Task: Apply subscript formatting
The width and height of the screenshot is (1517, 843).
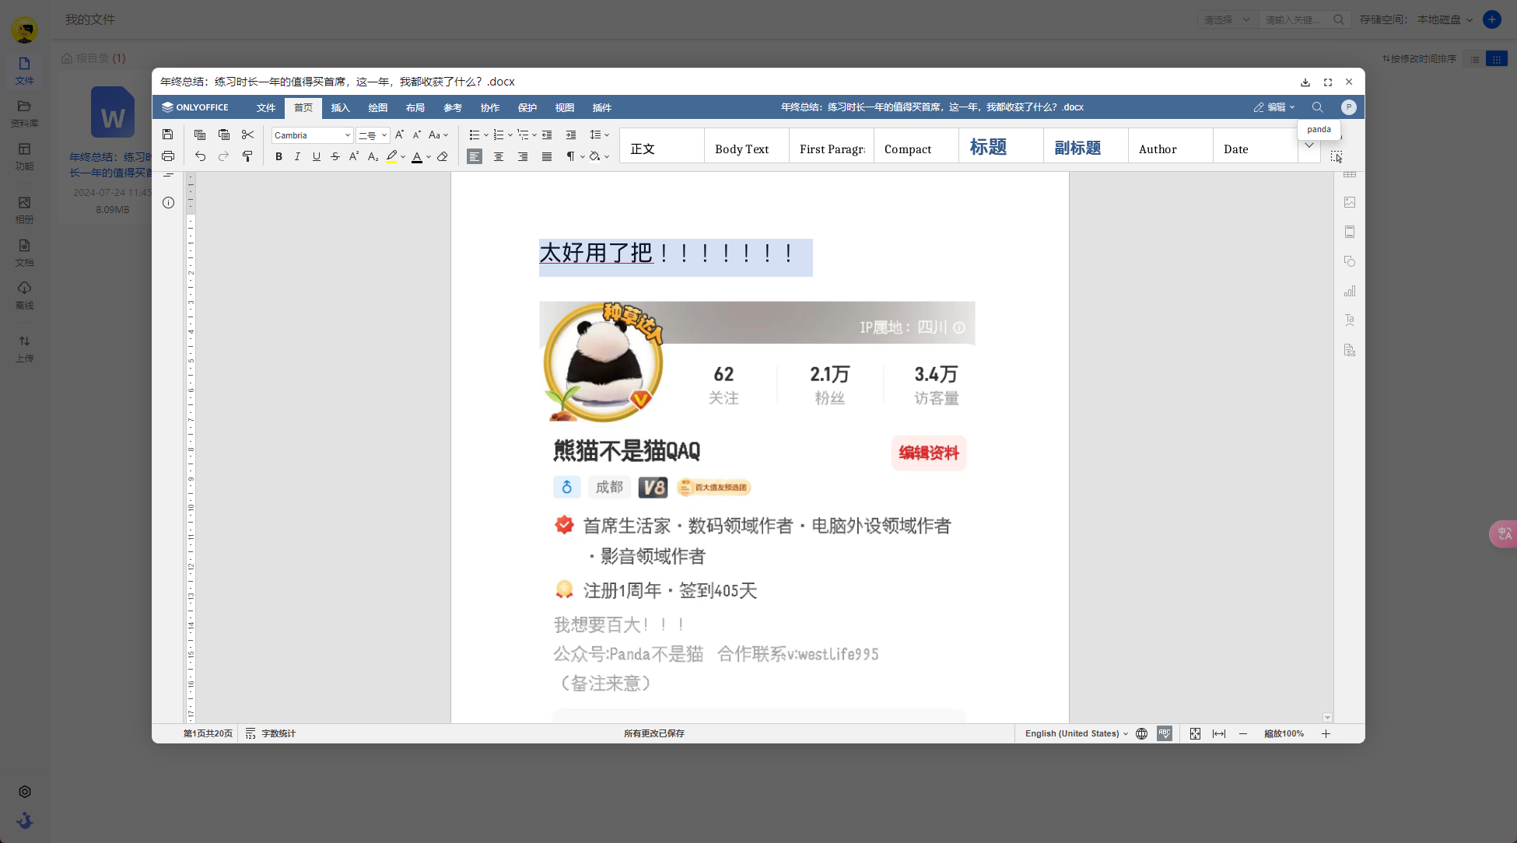Action: coord(373,156)
